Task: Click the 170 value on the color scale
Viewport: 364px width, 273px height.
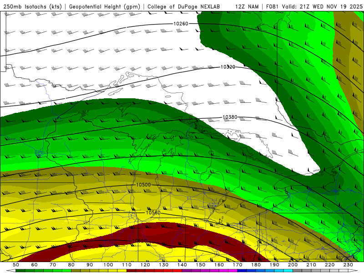Action: pos(237,265)
